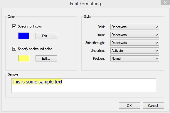The height and width of the screenshot is (113, 170).
Task: Open the Underline dropdown set to Activate
Action: (135, 50)
